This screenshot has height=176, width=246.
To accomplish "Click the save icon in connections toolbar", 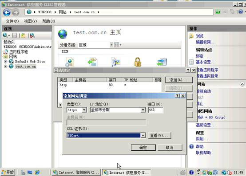I will pos(15,35).
